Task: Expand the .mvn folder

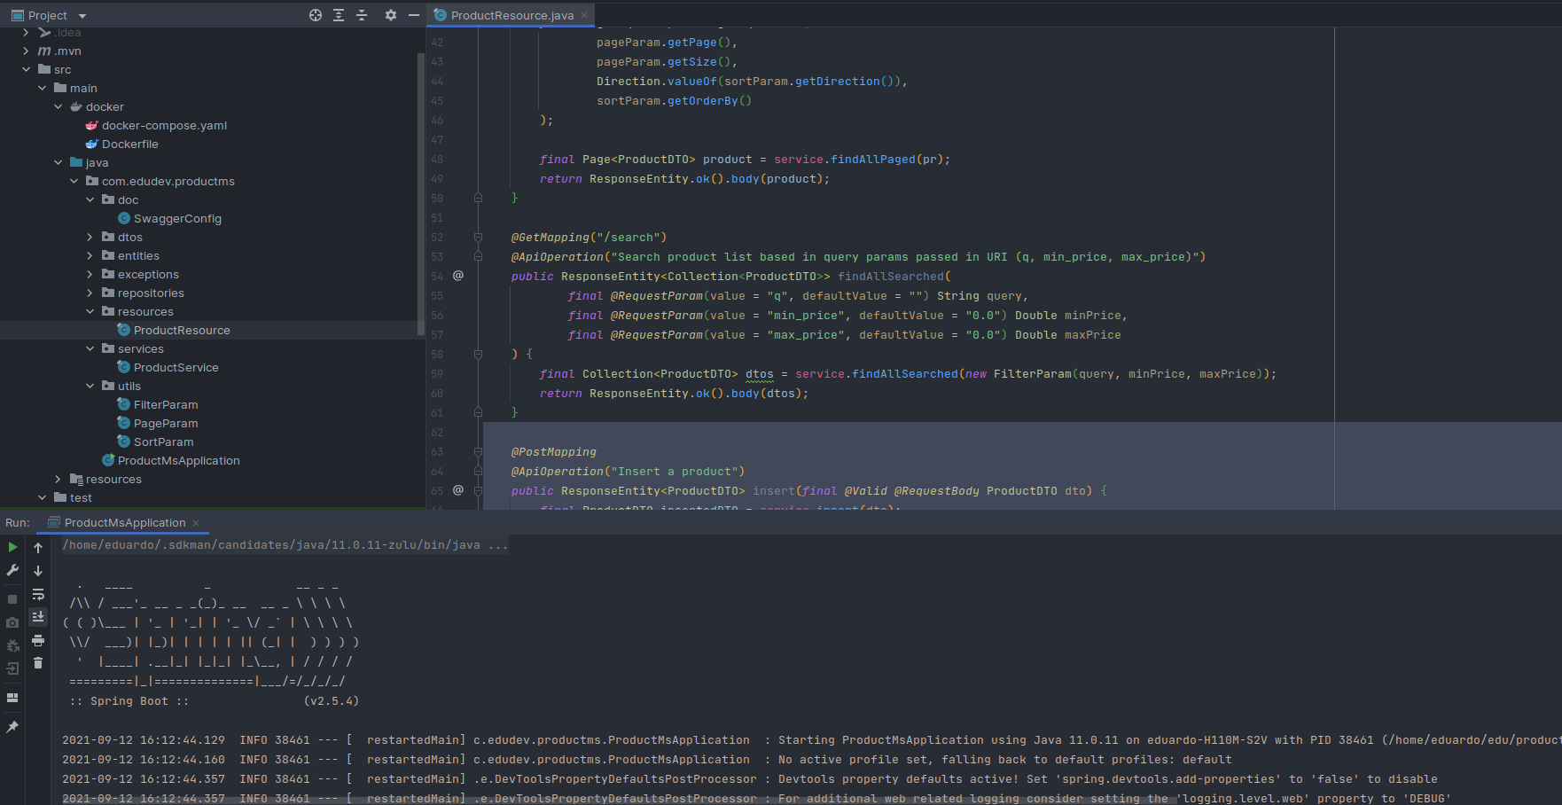Action: click(x=26, y=51)
